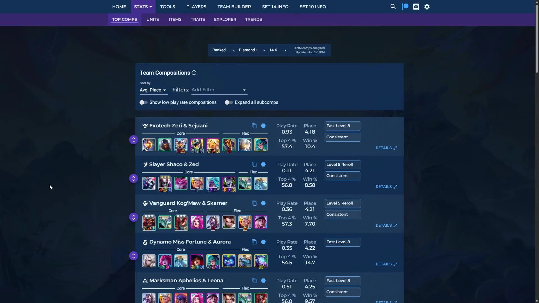Screen dimensions: 539x303
Task: Open Details for Exotech Zeri comp
Action: click(386, 148)
